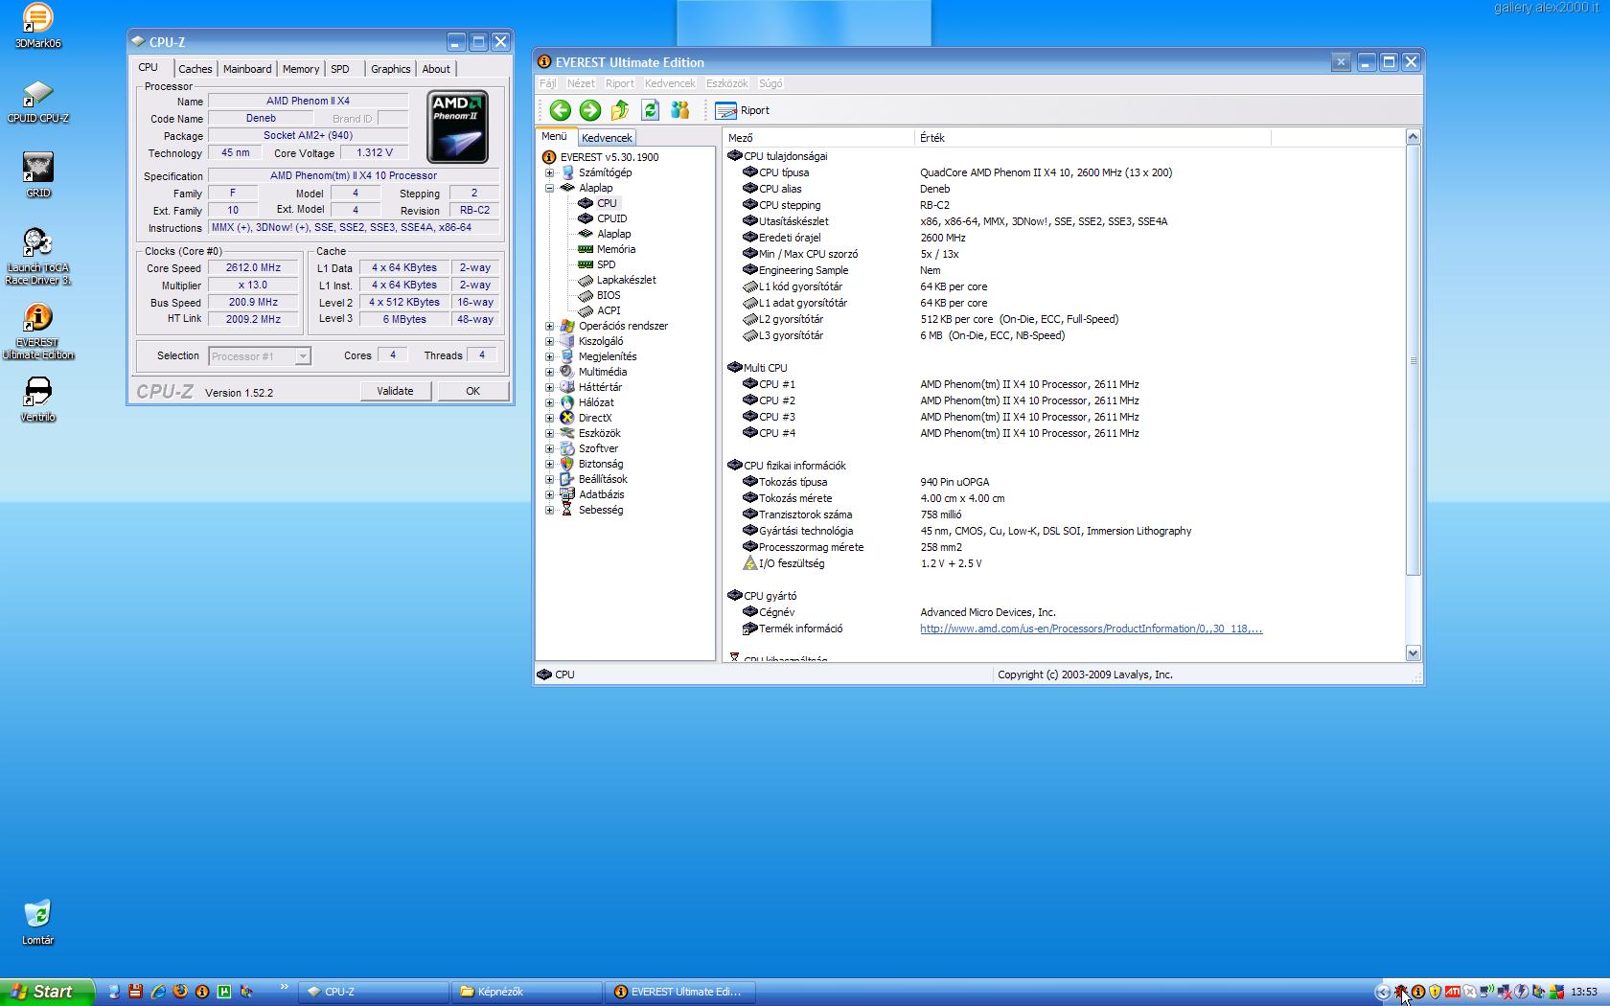Click the users icon in EVEREST toolbar
Image resolution: width=1610 pixels, height=1006 pixels.
pyautogui.click(x=679, y=110)
